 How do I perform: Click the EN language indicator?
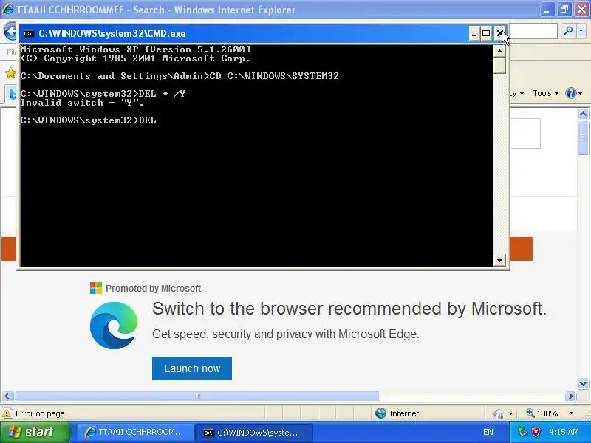(488, 433)
